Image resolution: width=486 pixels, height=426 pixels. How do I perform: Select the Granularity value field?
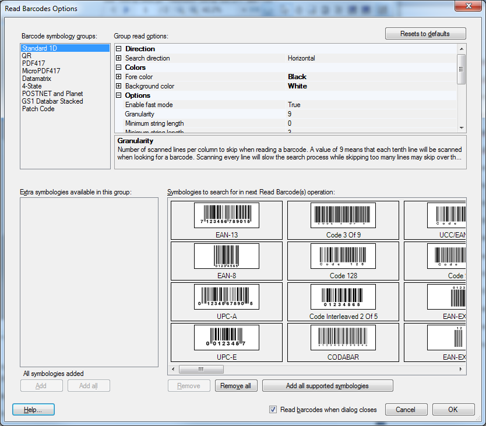(x=371, y=114)
